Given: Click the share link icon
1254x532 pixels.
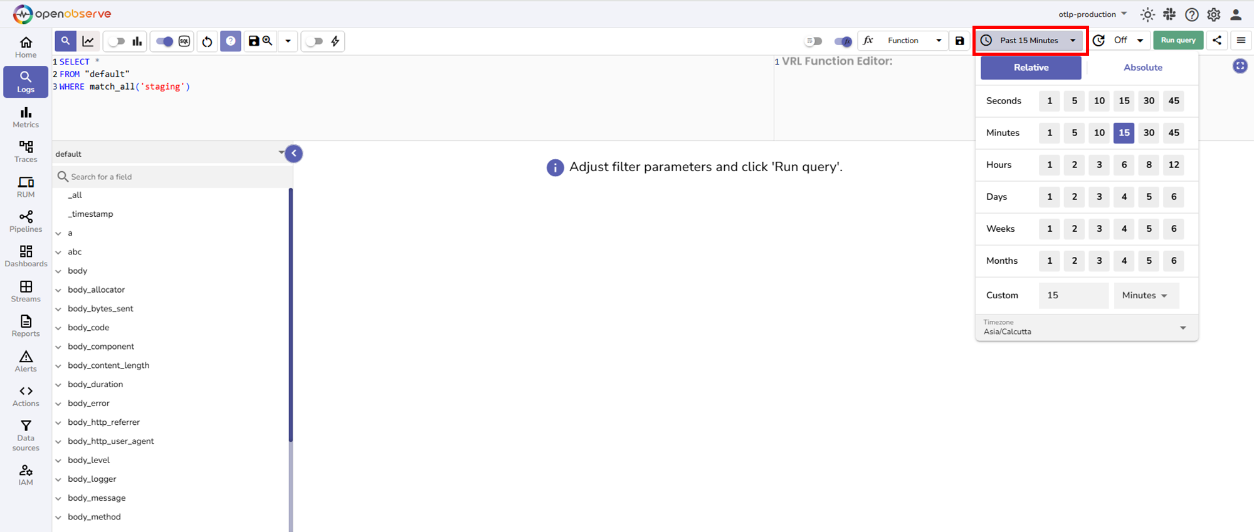Looking at the screenshot, I should [1216, 40].
